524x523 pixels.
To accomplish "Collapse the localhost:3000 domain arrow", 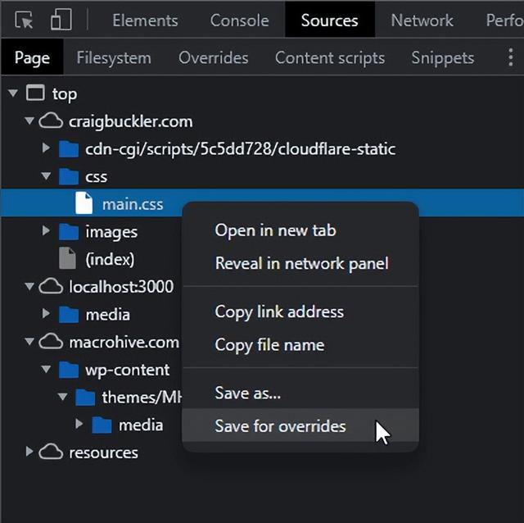I will click(x=29, y=286).
